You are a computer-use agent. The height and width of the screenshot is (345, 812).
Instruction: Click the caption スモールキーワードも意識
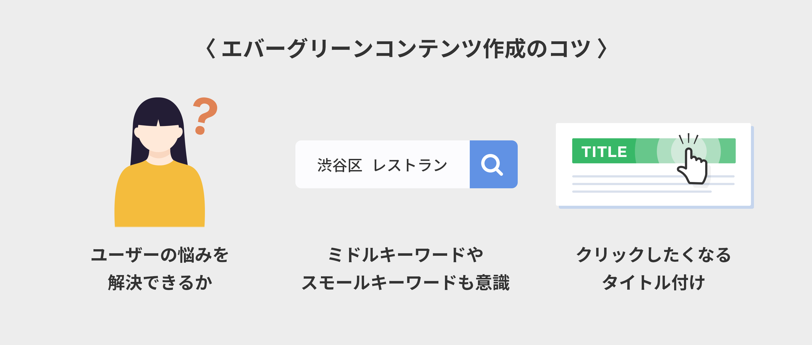click(406, 282)
